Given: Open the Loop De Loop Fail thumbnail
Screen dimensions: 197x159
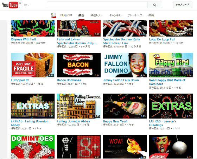Looking at the screenshot, I should click(x=171, y=28).
